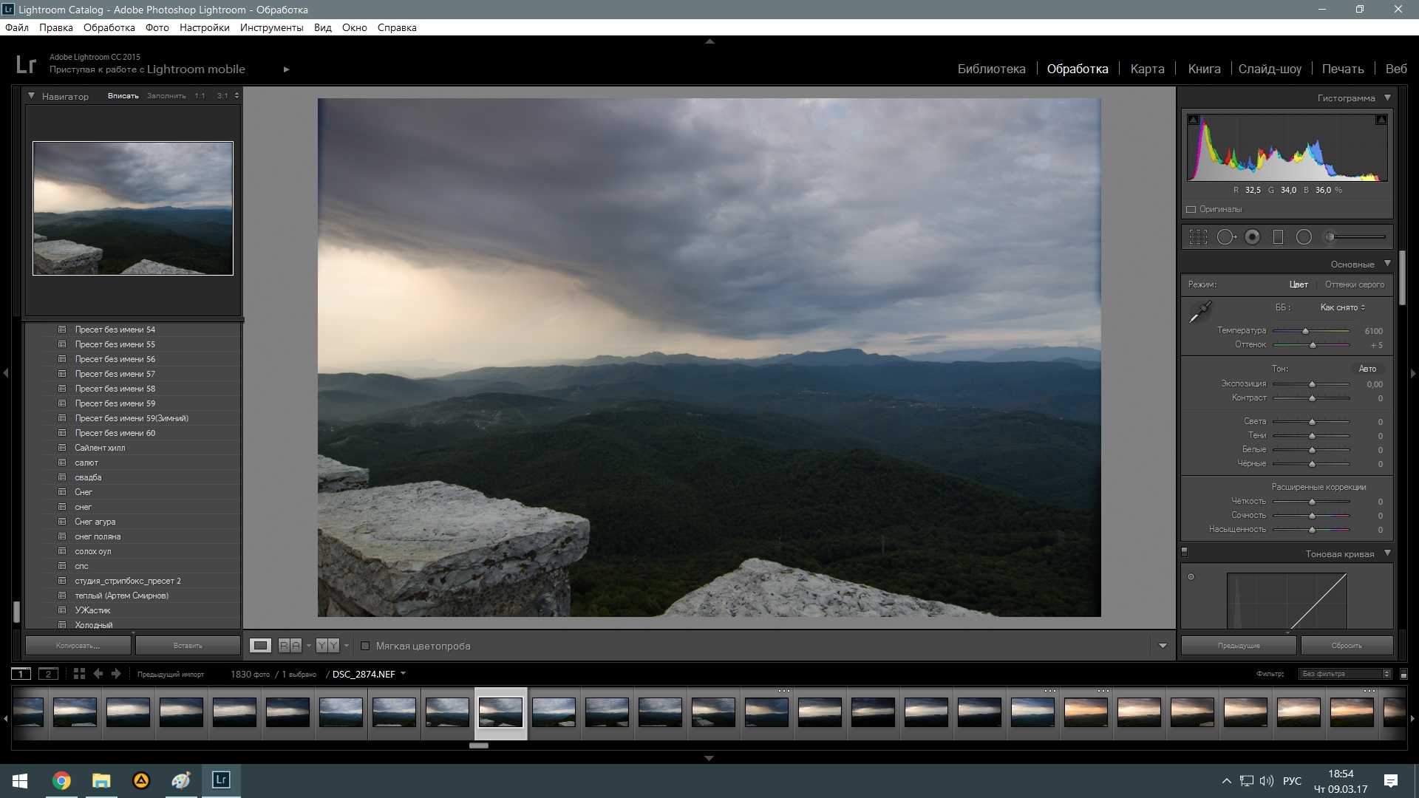Open the ББ 'Как снято' dropdown
The image size is (1419, 798).
[1343, 307]
